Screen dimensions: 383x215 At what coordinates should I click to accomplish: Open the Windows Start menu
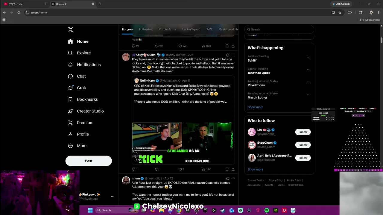click(x=90, y=210)
